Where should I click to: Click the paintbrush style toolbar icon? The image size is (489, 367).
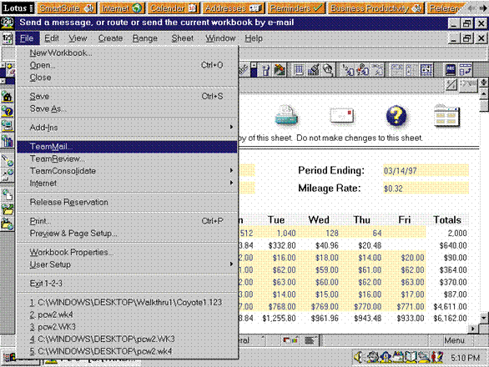tap(314, 70)
